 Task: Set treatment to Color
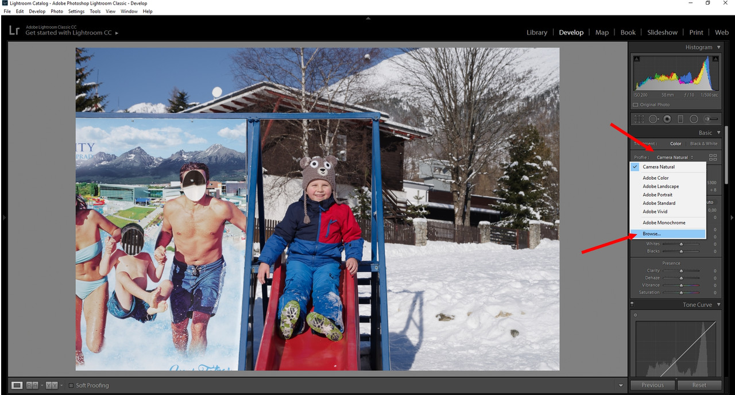(676, 144)
